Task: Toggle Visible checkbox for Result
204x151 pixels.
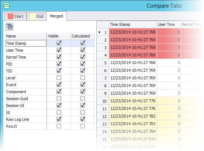Action: pyautogui.click(x=59, y=126)
